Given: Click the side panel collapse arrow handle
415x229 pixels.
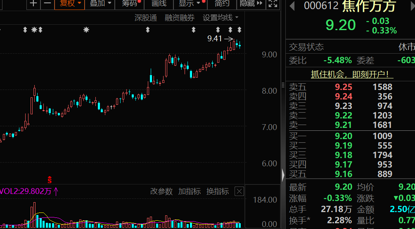Looking at the screenshot, I should (x=283, y=175).
